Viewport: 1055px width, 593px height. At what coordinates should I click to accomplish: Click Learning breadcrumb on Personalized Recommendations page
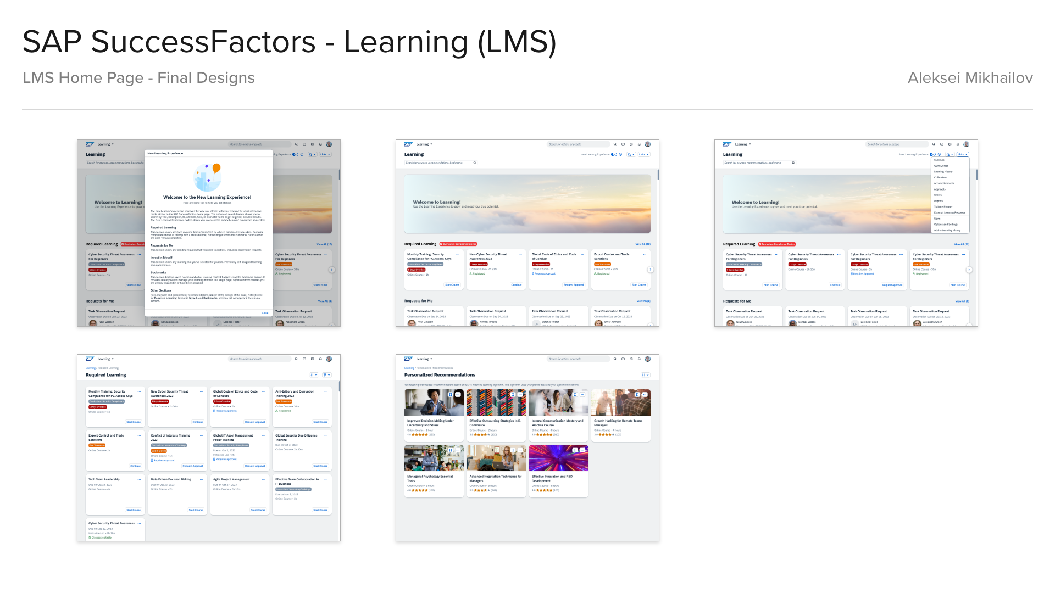(409, 368)
